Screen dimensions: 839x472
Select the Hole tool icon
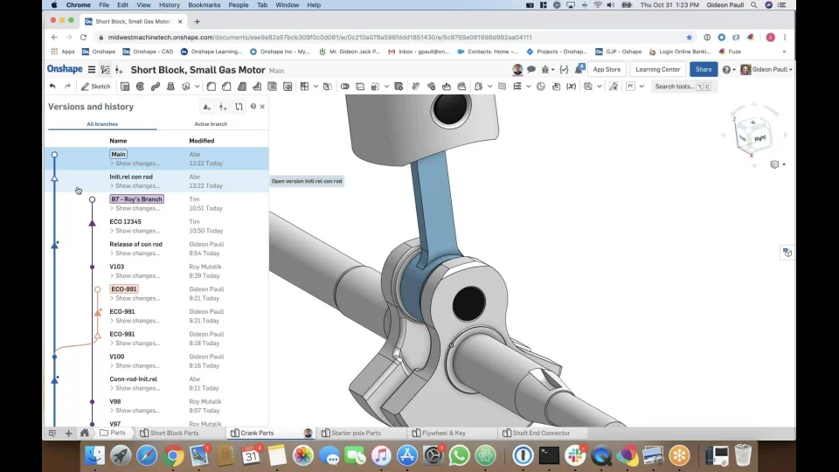pos(288,87)
